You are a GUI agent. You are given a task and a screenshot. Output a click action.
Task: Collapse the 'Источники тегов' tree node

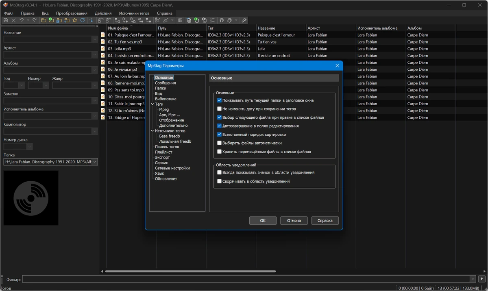152,131
